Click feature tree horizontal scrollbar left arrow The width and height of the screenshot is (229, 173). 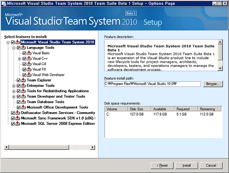6,147
